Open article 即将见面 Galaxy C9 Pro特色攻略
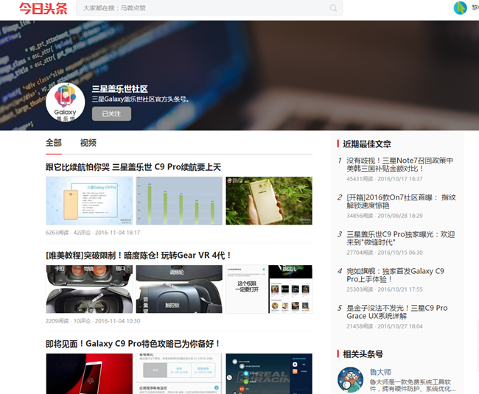479x394 pixels. 133,344
